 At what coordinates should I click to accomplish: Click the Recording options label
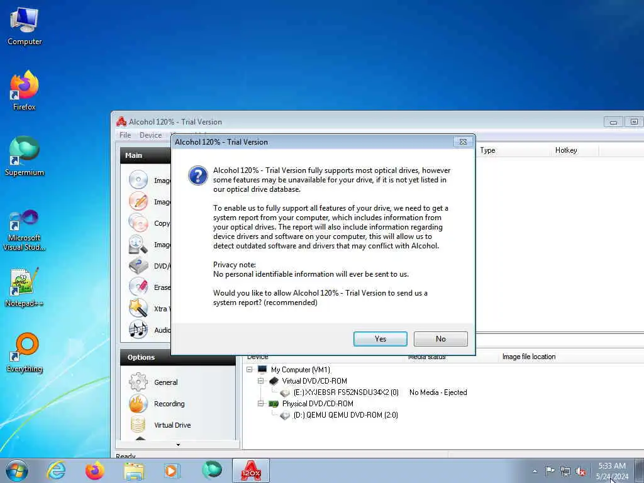click(169, 404)
